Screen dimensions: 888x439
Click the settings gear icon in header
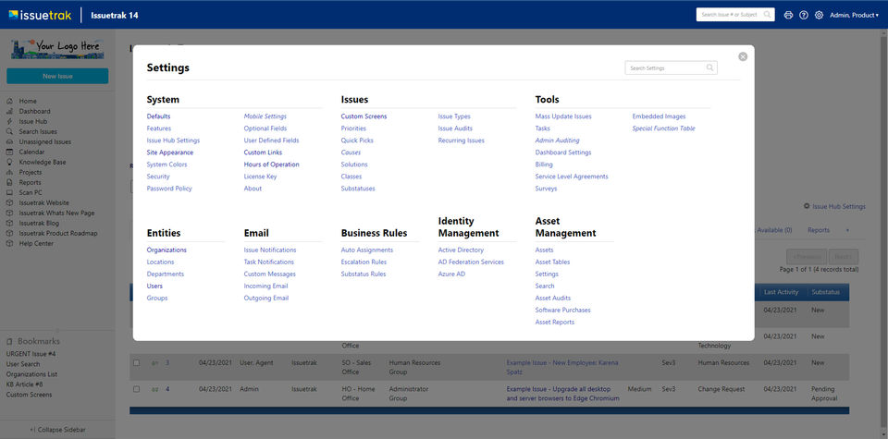[819, 16]
